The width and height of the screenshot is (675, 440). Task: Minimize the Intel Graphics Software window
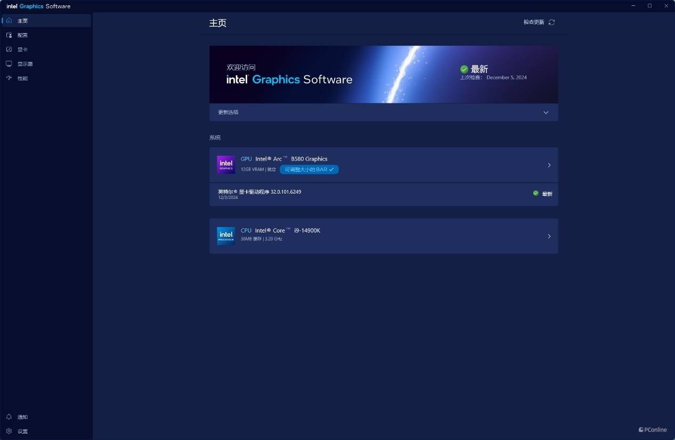click(x=634, y=6)
